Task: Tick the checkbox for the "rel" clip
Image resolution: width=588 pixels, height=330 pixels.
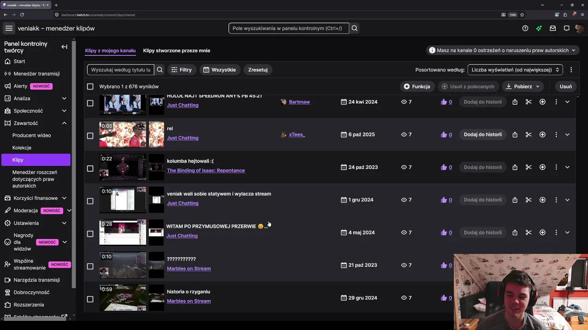Action: click(90, 136)
